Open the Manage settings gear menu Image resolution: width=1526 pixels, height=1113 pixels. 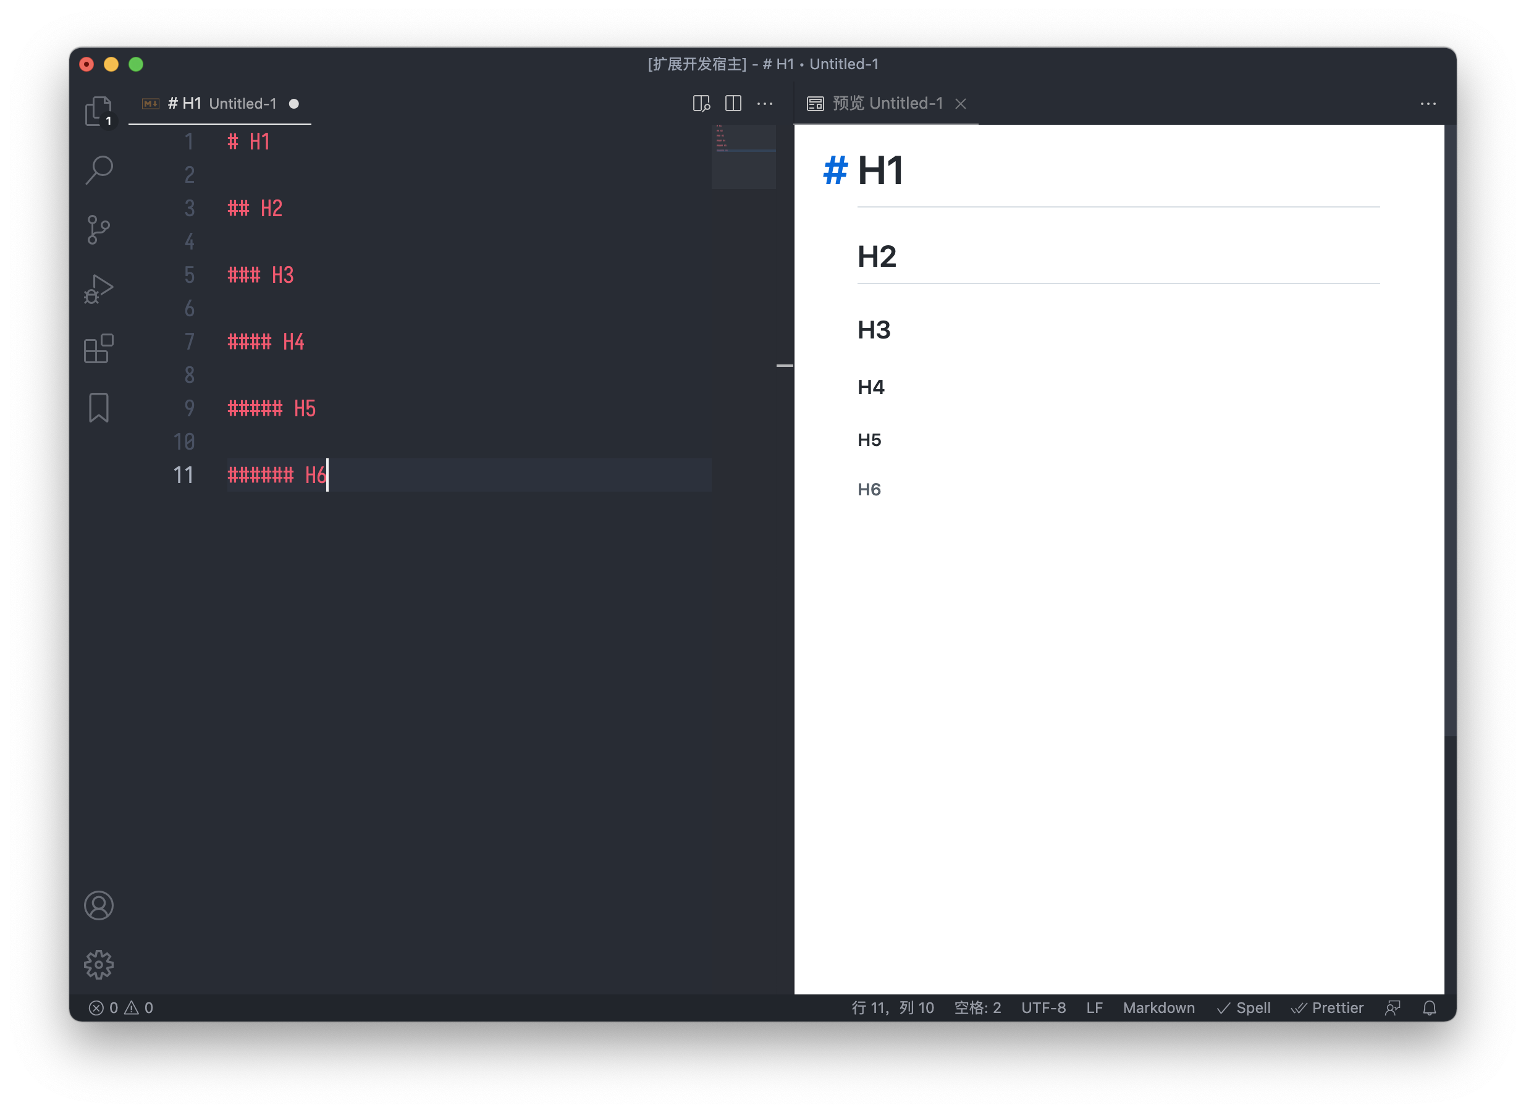[99, 964]
